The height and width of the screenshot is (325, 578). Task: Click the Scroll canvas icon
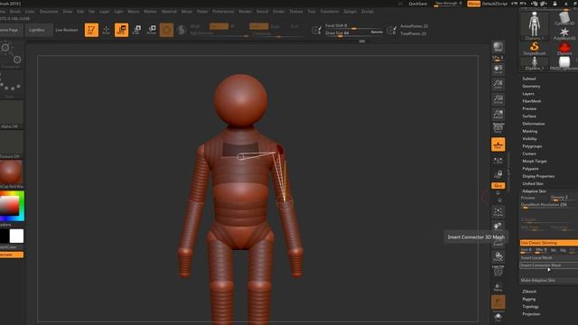click(498, 70)
